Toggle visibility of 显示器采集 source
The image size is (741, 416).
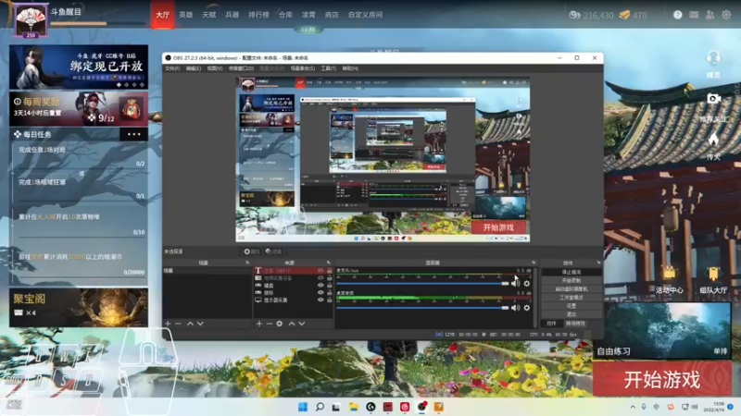pos(320,300)
